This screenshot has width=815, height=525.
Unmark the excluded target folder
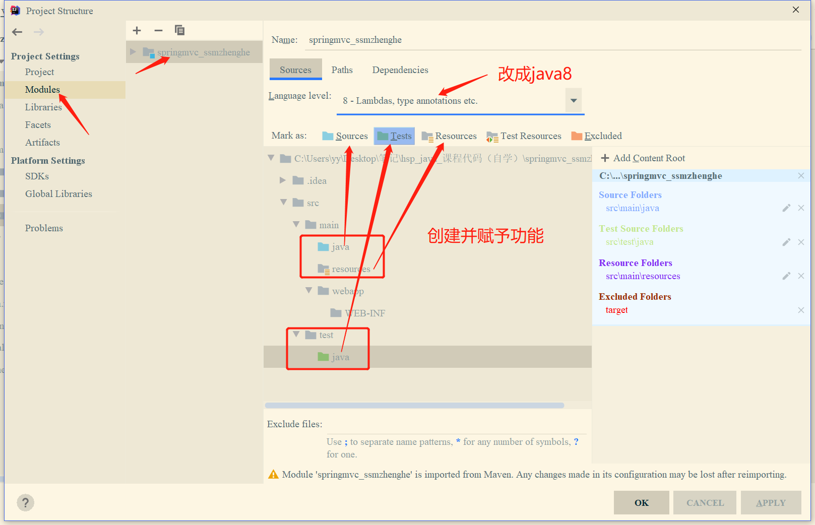point(801,310)
